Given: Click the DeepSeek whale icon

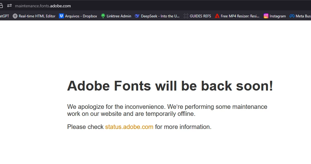Looking at the screenshot, I should 137,16.
